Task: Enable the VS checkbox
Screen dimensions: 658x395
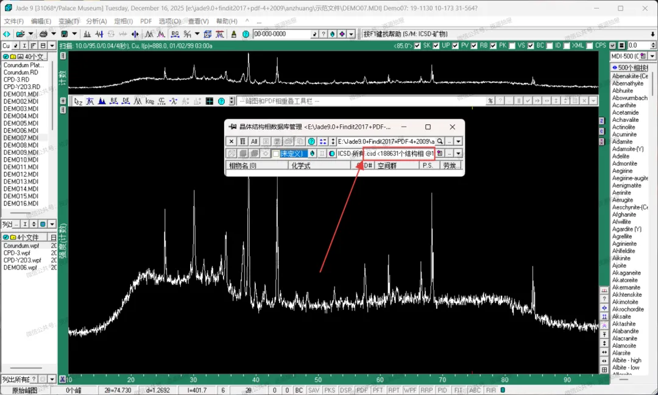Action: pos(512,46)
